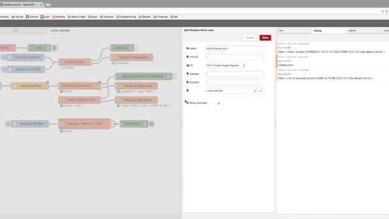
Task: Select the Debug VServer Commands node
Action: [x=143, y=76]
